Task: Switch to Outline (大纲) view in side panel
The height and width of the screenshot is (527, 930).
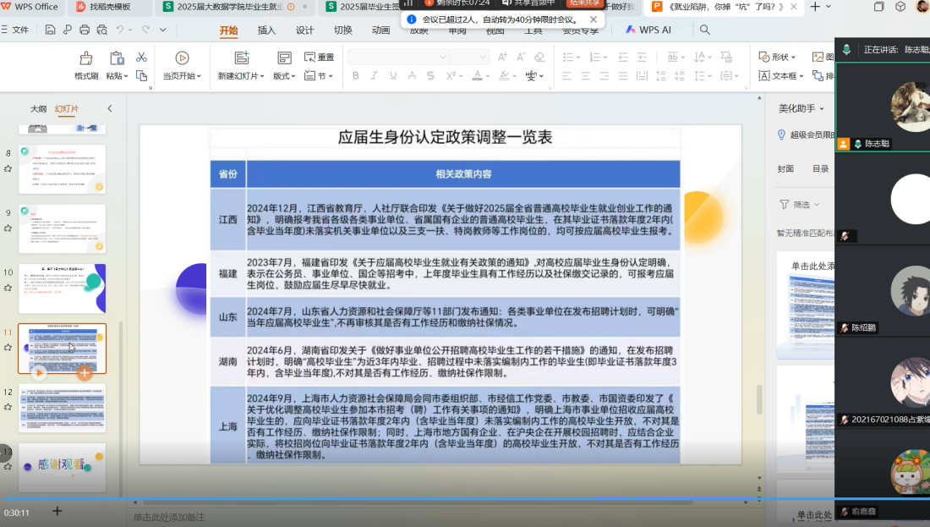Action: point(38,108)
